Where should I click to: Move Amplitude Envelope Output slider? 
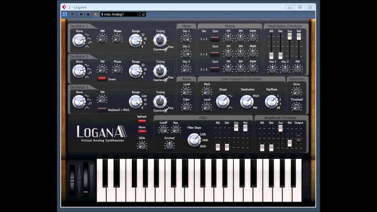pos(298,138)
